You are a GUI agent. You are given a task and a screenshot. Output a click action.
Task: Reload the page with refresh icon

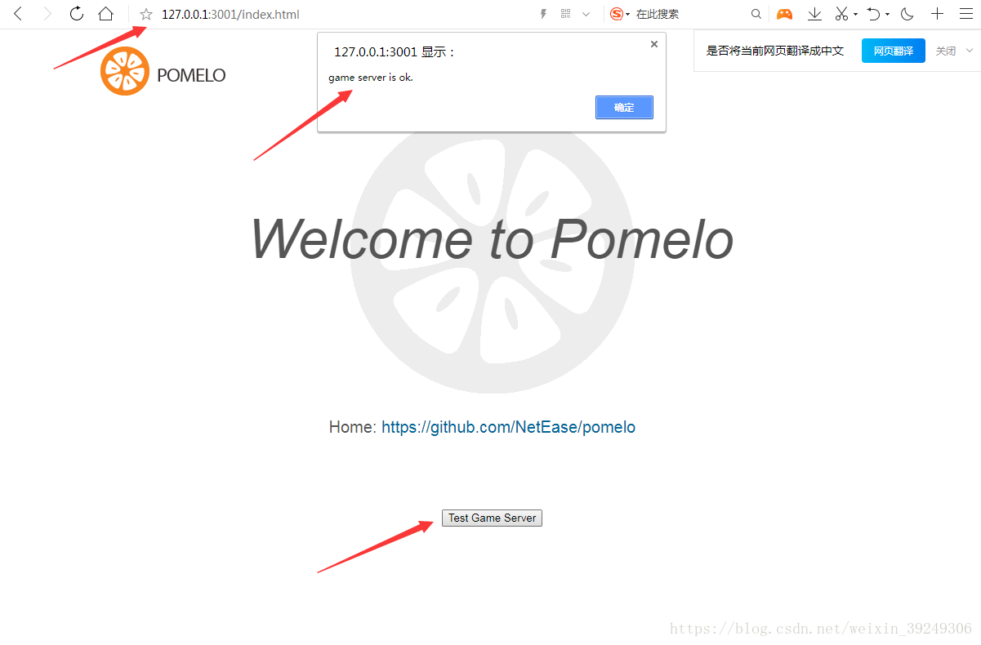pyautogui.click(x=76, y=14)
